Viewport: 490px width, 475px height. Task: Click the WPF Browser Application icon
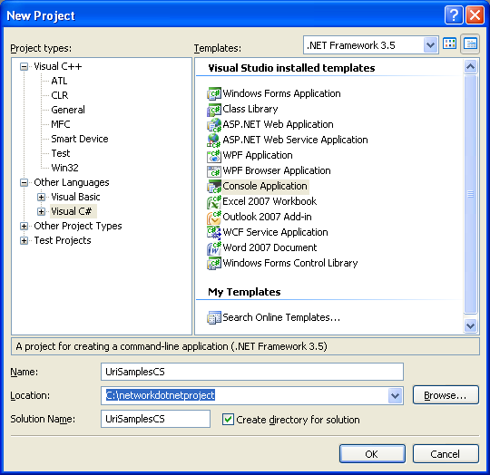click(214, 170)
